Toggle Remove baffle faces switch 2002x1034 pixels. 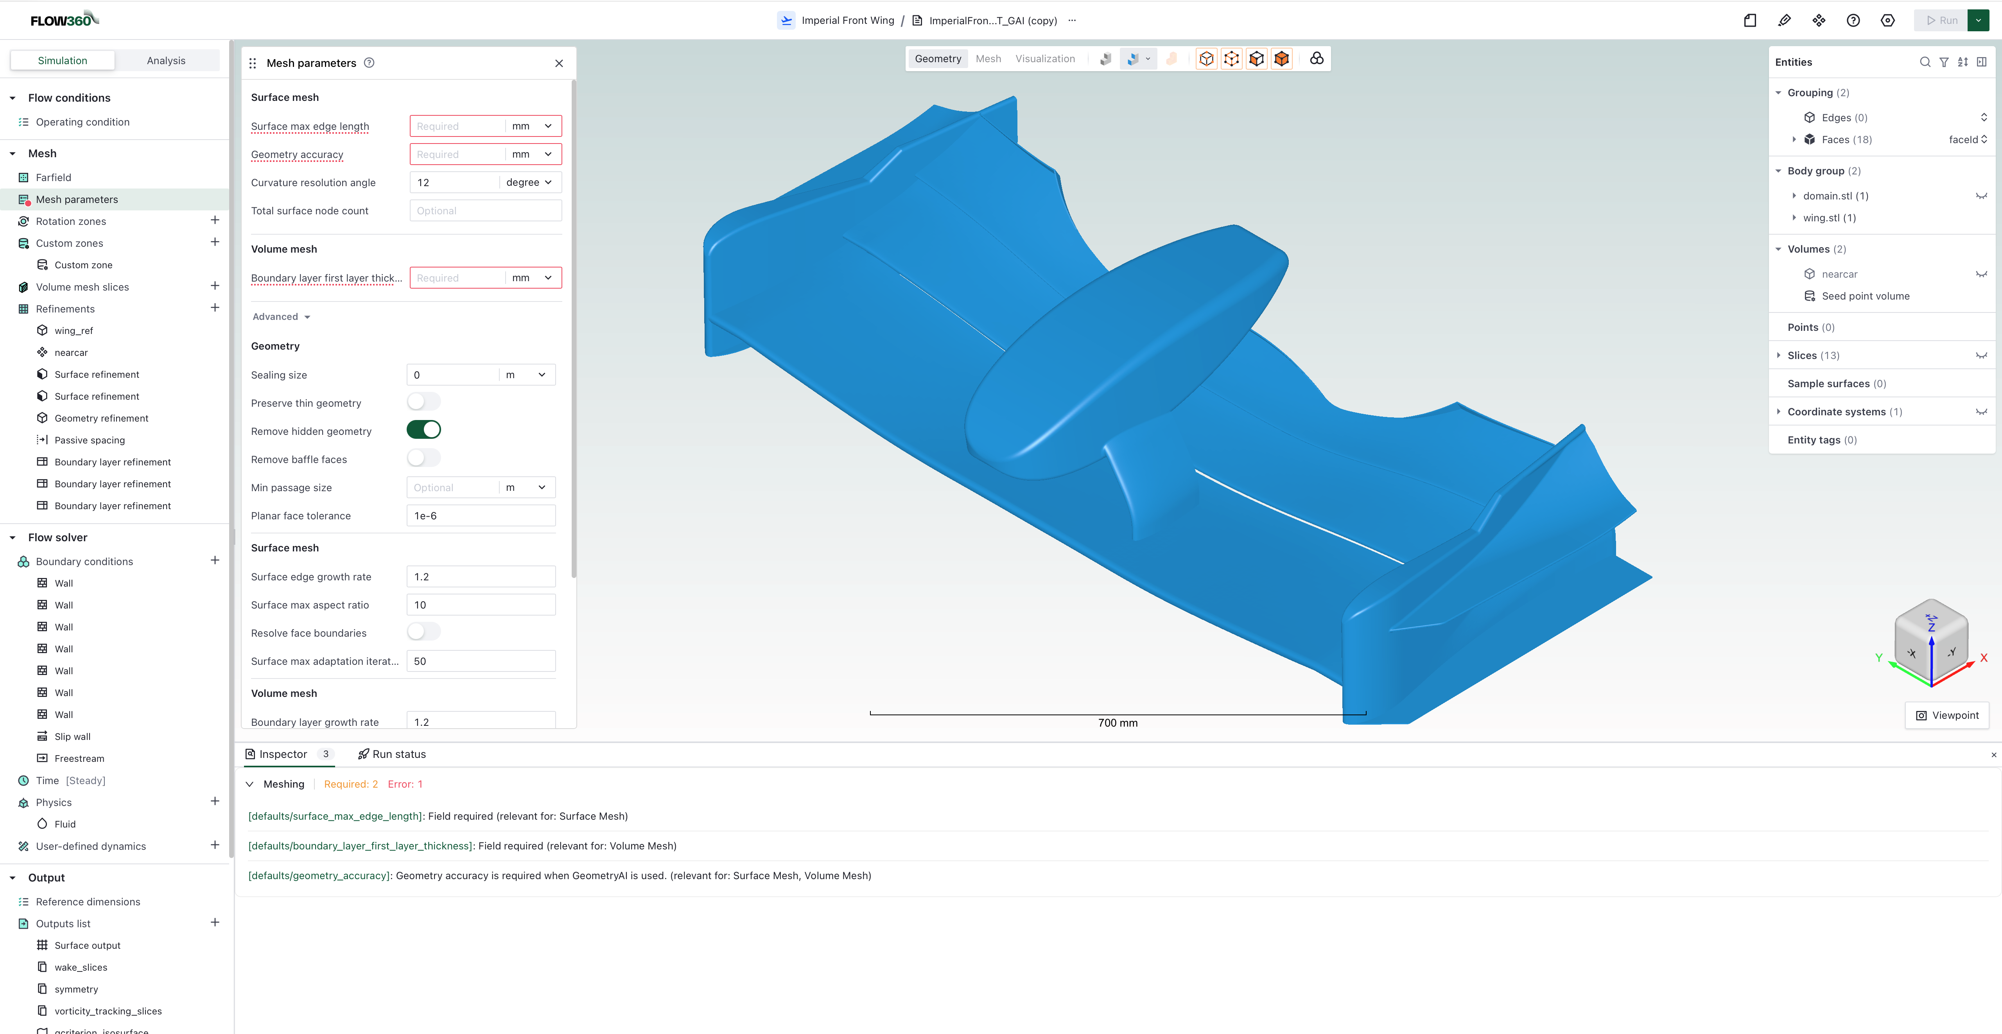423,458
